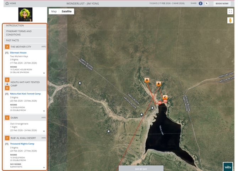
Task: Open the Introduction section
Action: (25, 26)
